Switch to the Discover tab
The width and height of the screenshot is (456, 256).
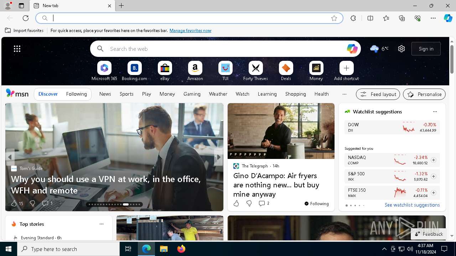click(48, 94)
